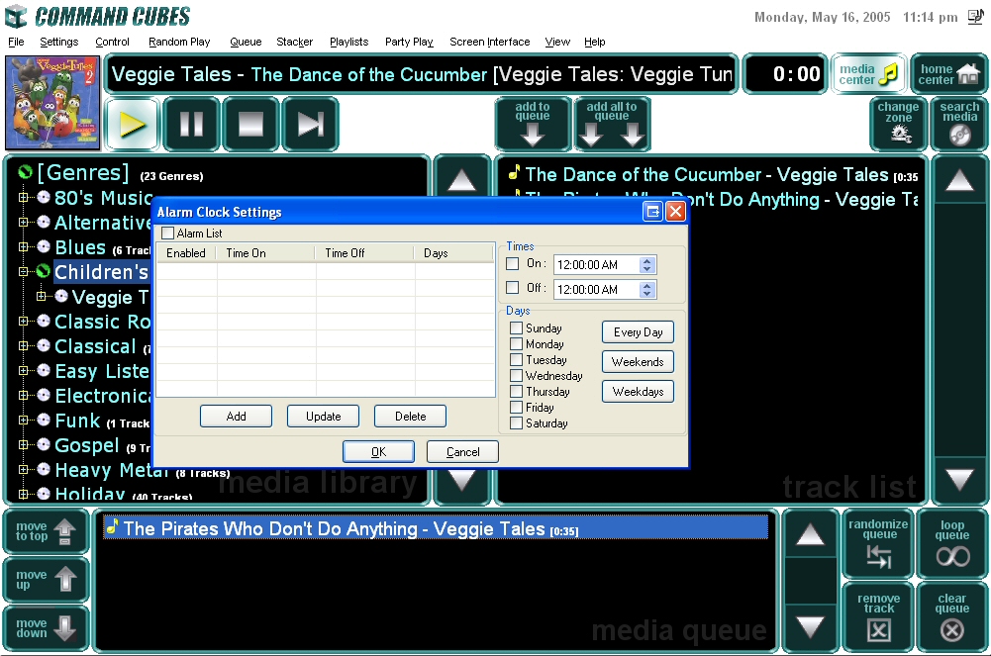Click the randomize queue icon
This screenshot has height=656, width=991.
tap(878, 544)
